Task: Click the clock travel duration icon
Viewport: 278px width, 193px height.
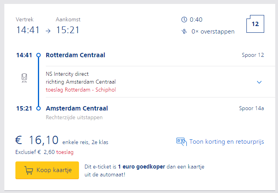Action: pyautogui.click(x=184, y=19)
